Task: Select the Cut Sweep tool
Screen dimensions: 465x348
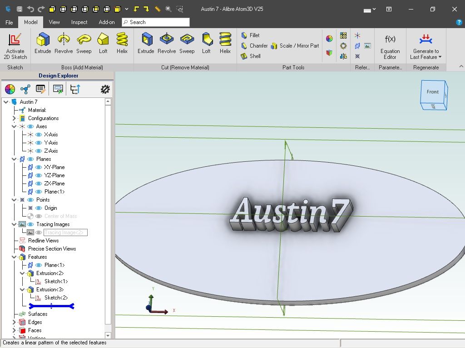Action: click(187, 43)
